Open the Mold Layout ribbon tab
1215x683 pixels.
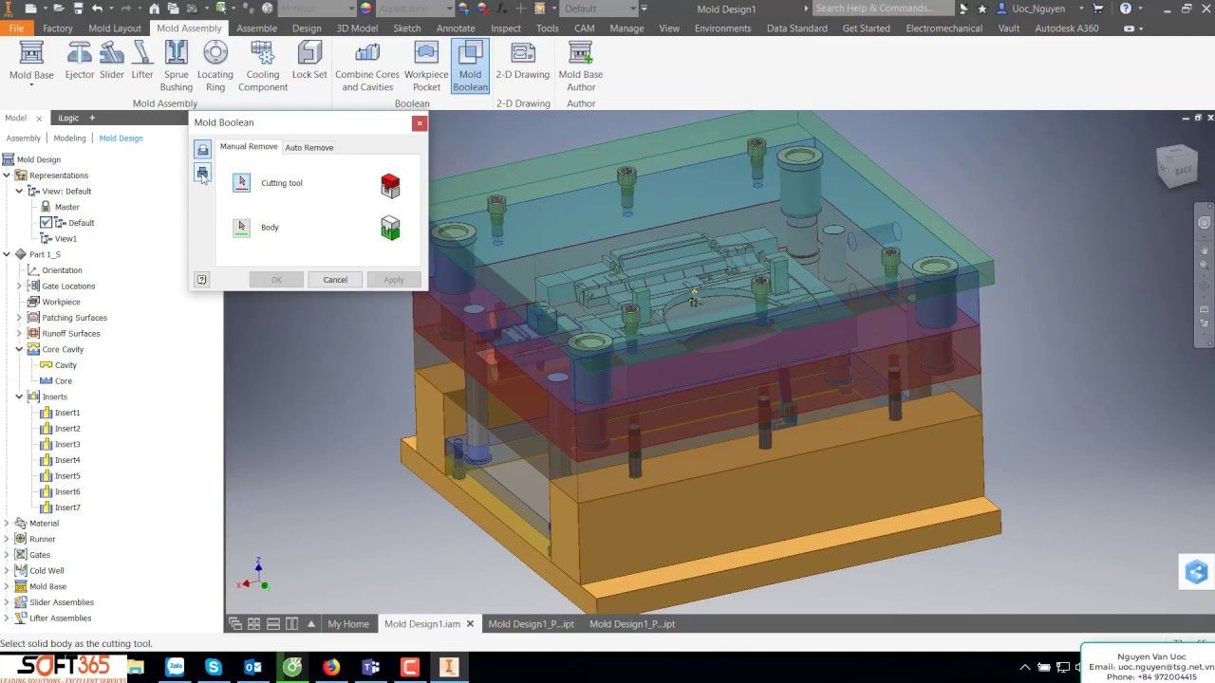(114, 28)
